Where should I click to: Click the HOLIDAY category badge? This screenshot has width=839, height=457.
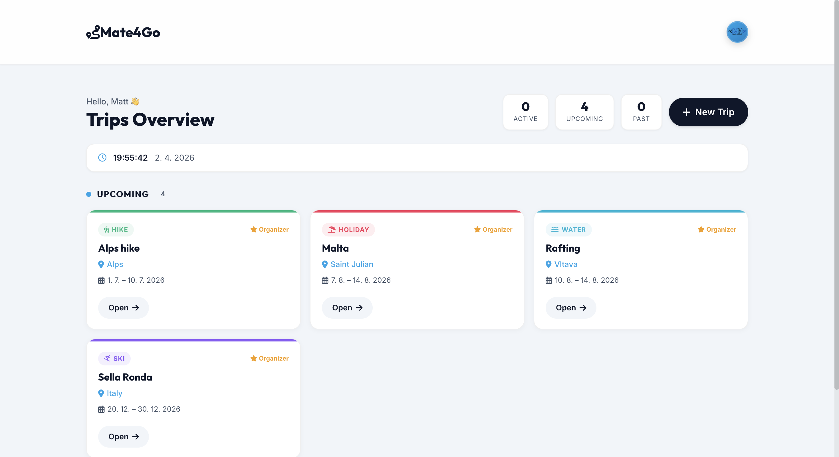[348, 229]
